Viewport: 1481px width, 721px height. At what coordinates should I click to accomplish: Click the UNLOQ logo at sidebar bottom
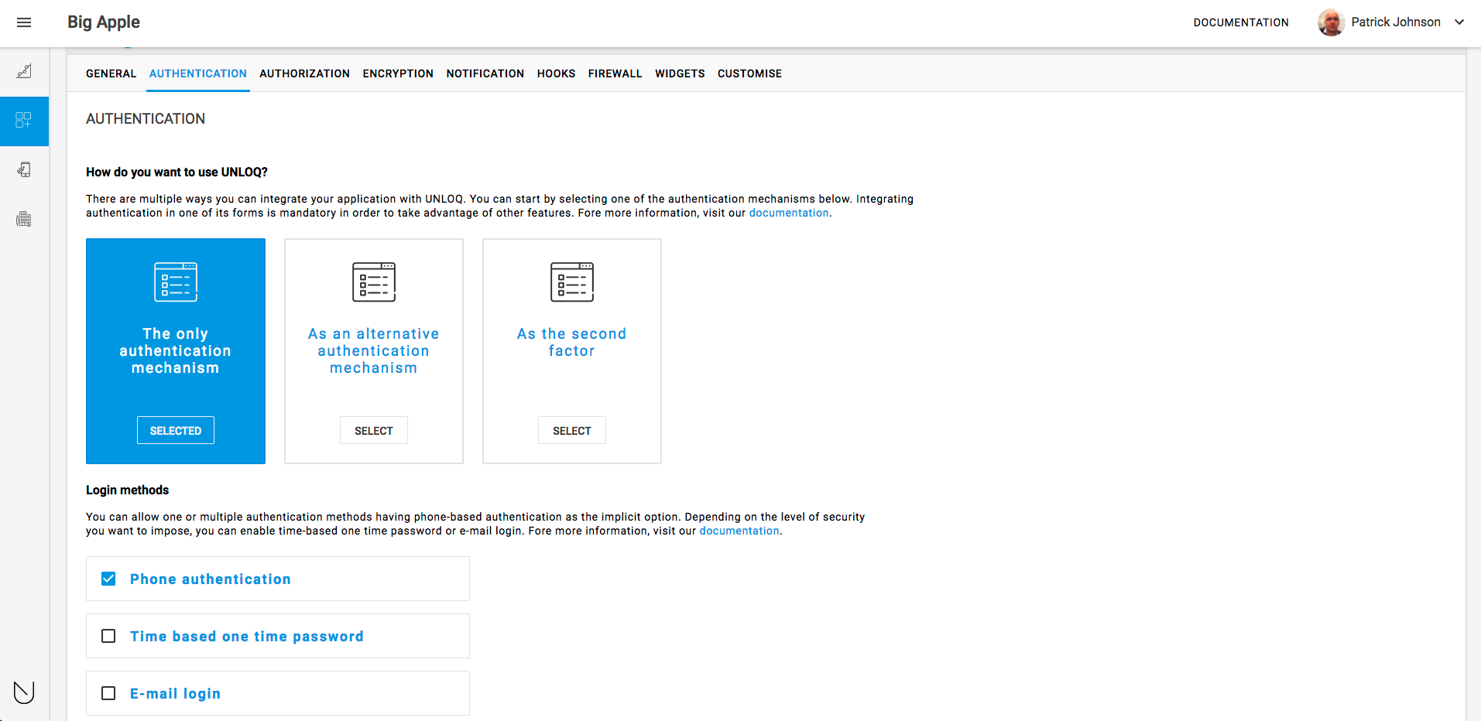click(x=24, y=692)
